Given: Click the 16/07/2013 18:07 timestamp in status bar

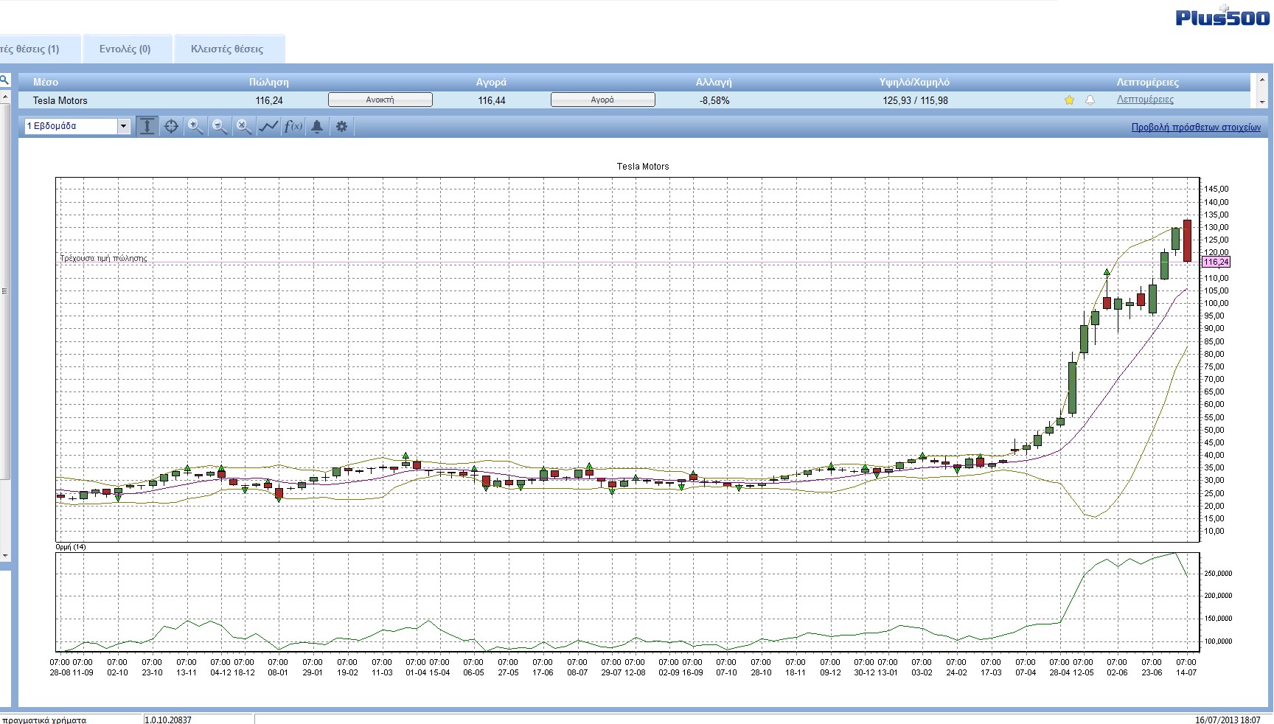Looking at the screenshot, I should (1228, 720).
